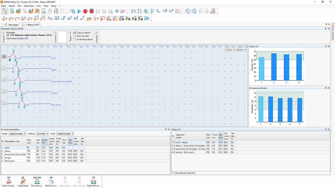Click the Linked tests F3 icon
The height and width of the screenshot is (188, 335).
(23, 182)
